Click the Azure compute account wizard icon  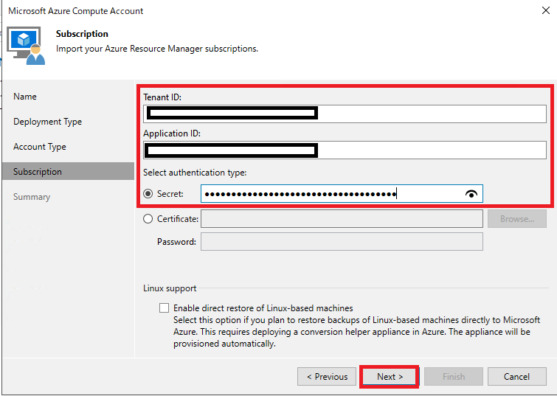point(26,46)
